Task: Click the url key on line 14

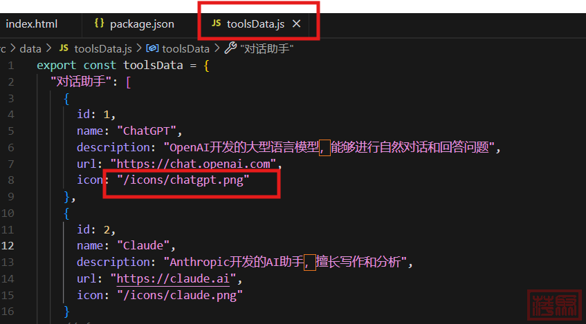Action: click(x=86, y=279)
